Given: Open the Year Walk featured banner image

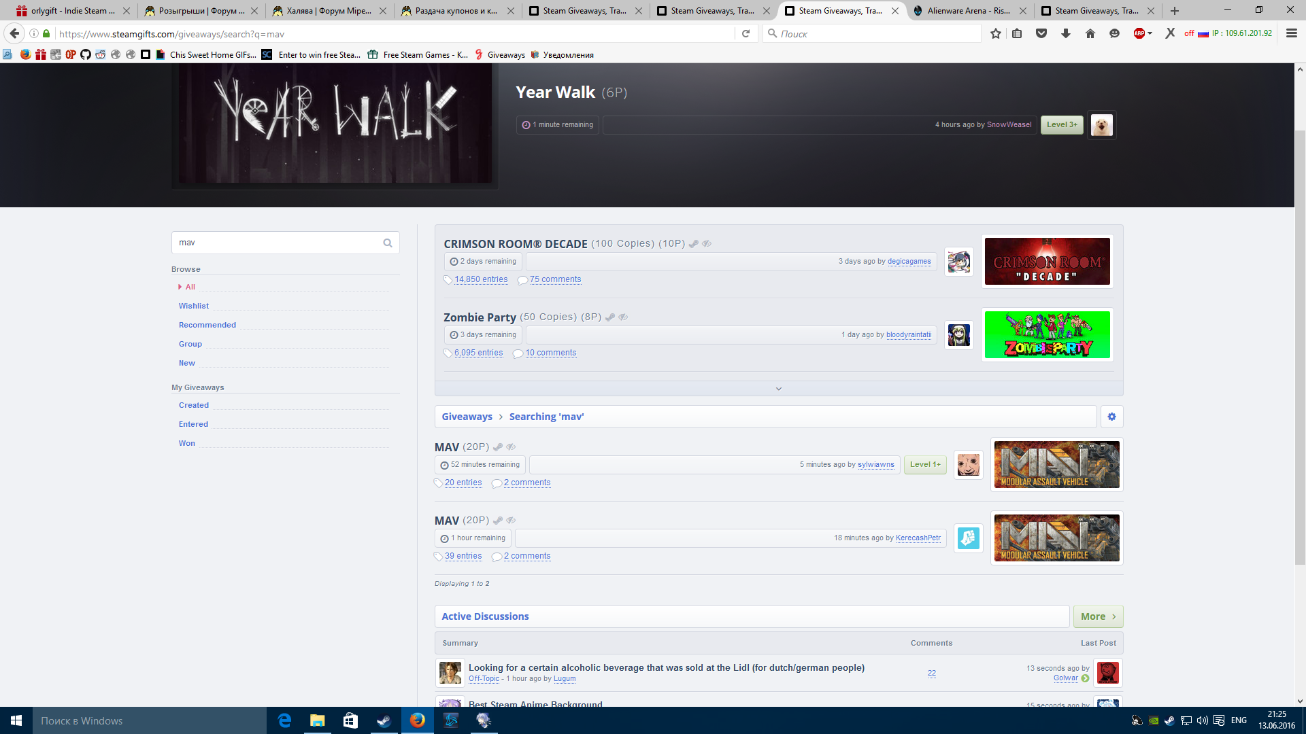Looking at the screenshot, I should pyautogui.click(x=335, y=123).
